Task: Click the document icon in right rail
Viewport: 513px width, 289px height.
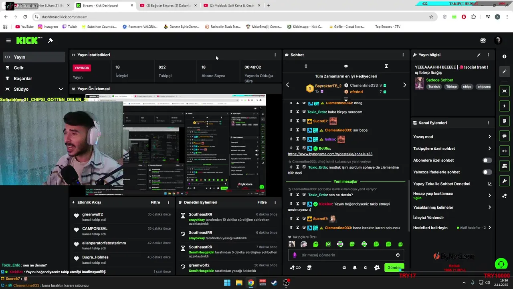Action: click(504, 121)
